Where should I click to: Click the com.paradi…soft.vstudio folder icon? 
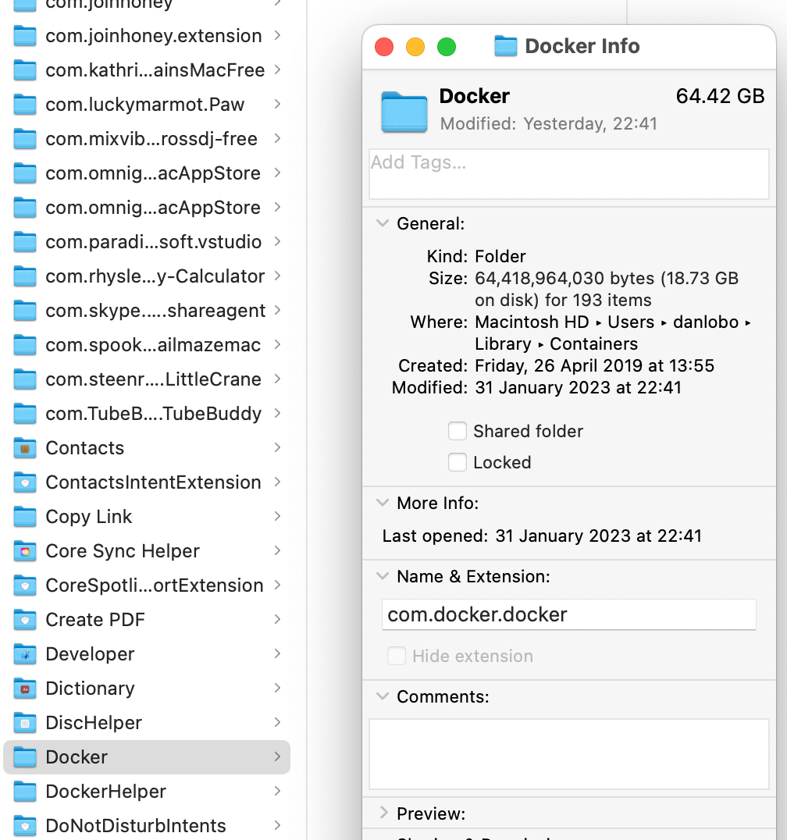point(25,242)
